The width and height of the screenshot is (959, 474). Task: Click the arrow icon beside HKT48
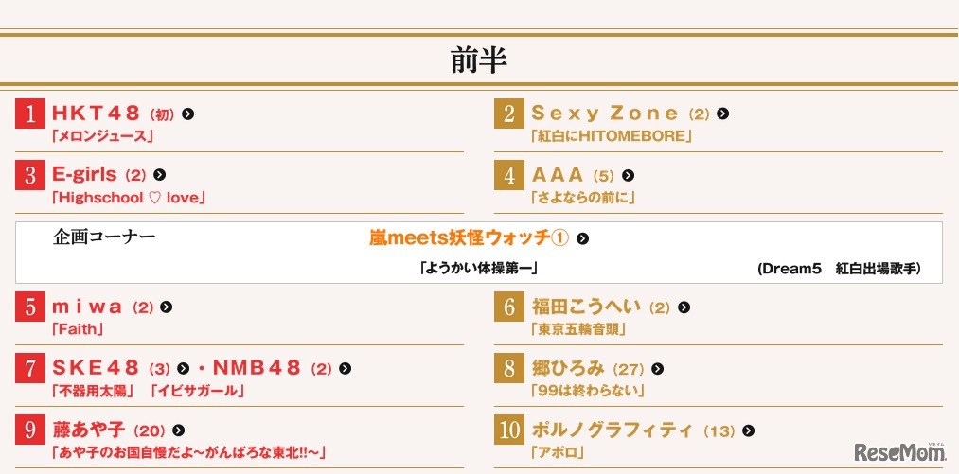(188, 114)
